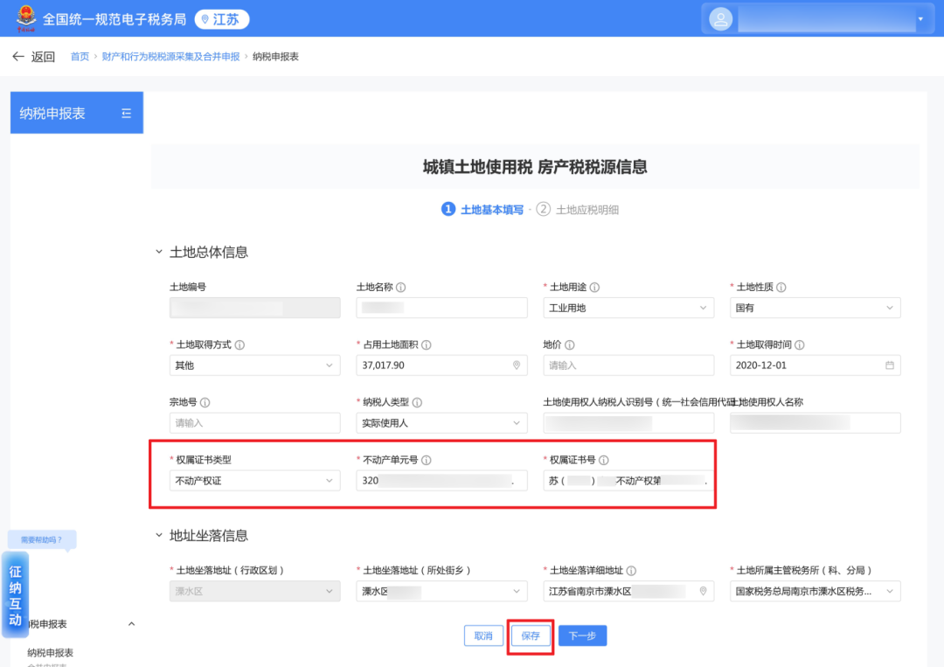Select step 1 土地基本填写
Screen dimensions: 944x667
[482, 210]
